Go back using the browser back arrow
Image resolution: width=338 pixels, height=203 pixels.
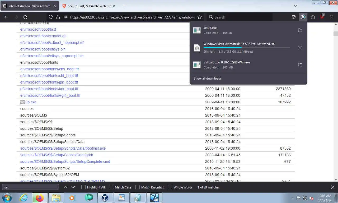click(x=6, y=17)
